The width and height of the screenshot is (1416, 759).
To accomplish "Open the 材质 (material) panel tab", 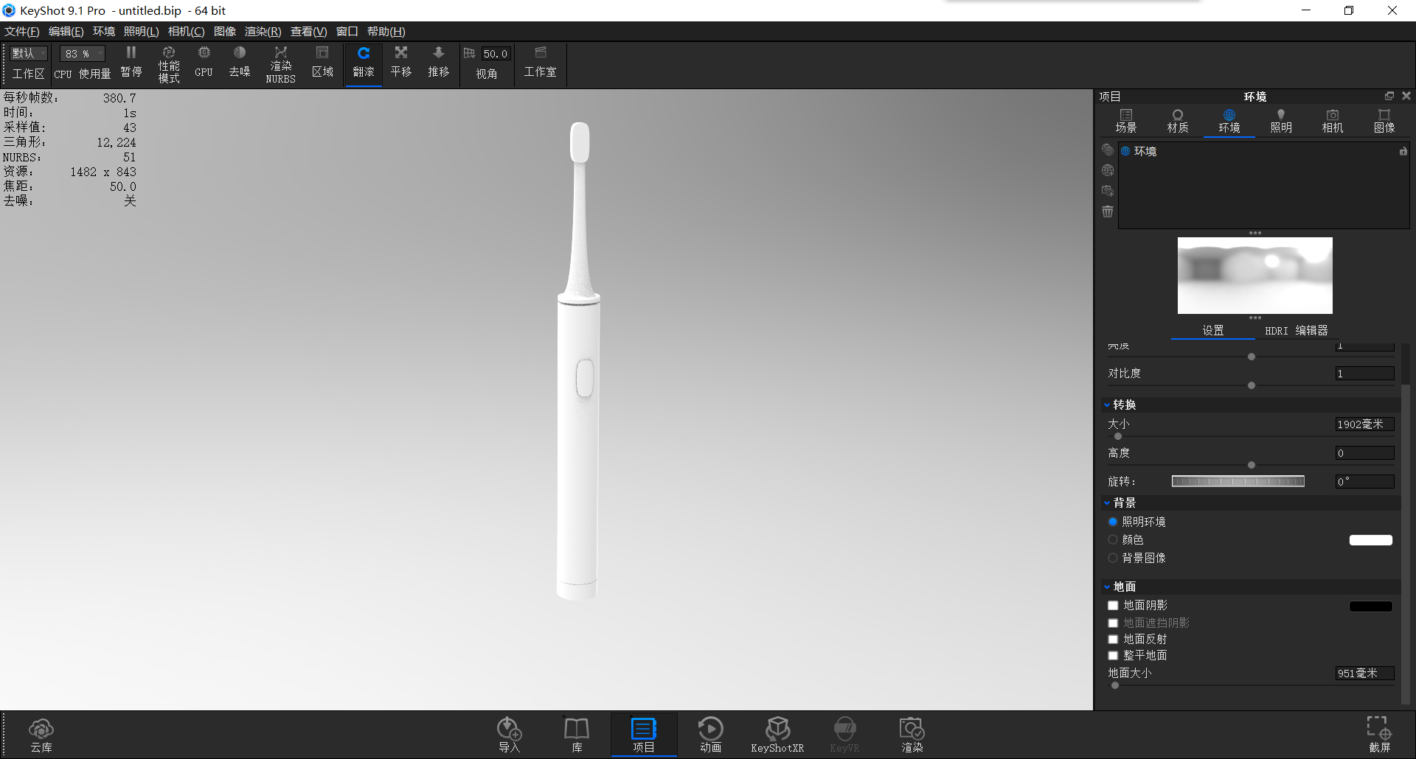I will tap(1177, 120).
